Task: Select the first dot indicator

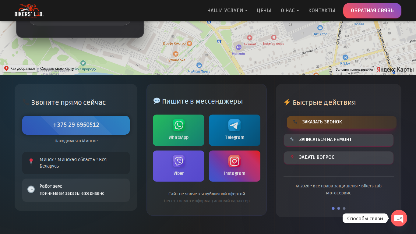Action: pos(333,208)
